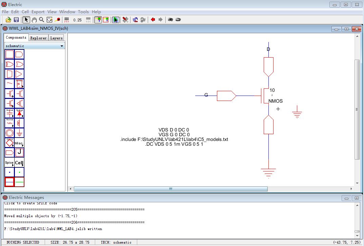Open the Tools menu
The image size is (364, 246).
pos(83,12)
